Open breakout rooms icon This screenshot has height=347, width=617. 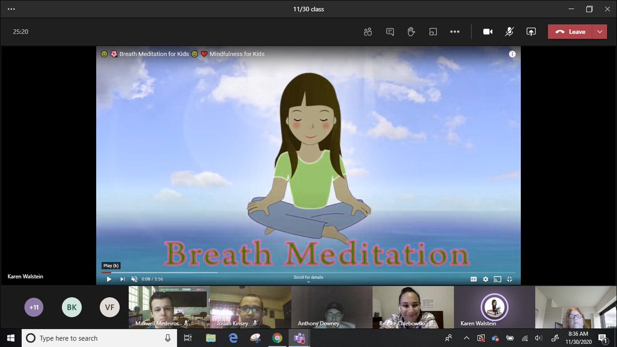coord(433,32)
